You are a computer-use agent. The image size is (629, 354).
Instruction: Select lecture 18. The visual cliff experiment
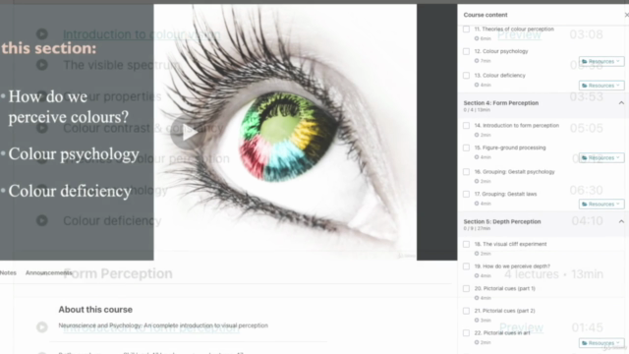click(x=510, y=244)
